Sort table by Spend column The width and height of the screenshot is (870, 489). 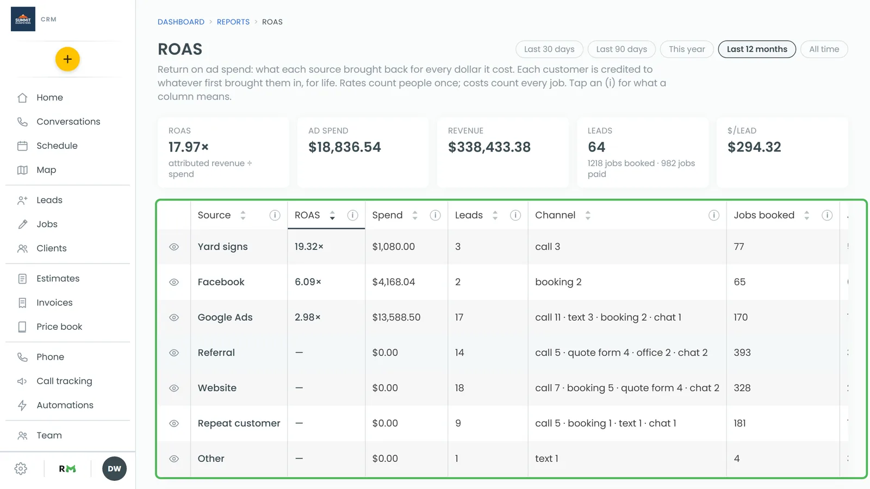(x=415, y=215)
